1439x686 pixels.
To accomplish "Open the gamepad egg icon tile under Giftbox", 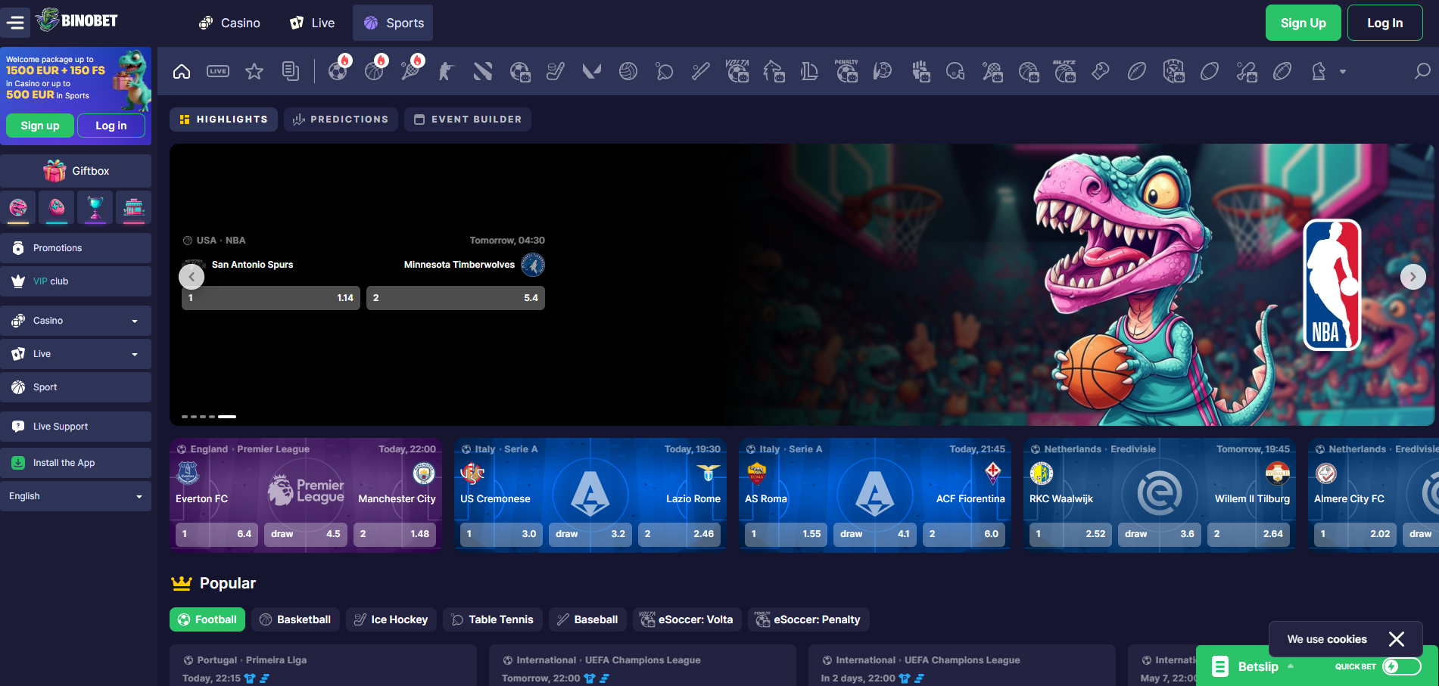I will pyautogui.click(x=57, y=207).
